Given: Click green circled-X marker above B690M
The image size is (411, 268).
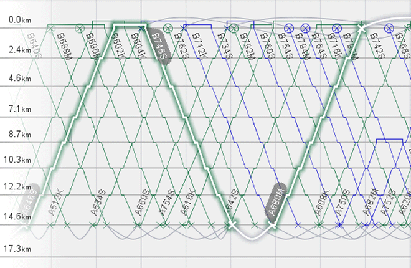Looking at the screenshot, I should (79, 28).
